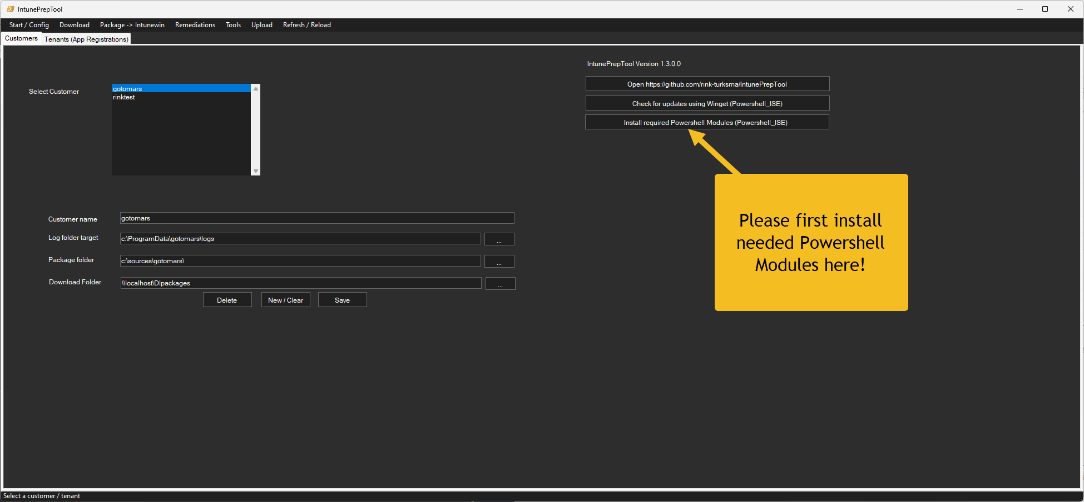Open the Start / Config menu
Image resolution: width=1084 pixels, height=502 pixels.
tap(29, 25)
